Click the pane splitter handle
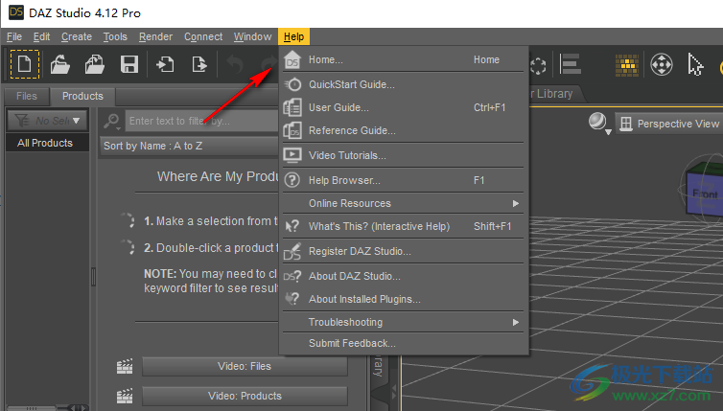 pos(94,278)
